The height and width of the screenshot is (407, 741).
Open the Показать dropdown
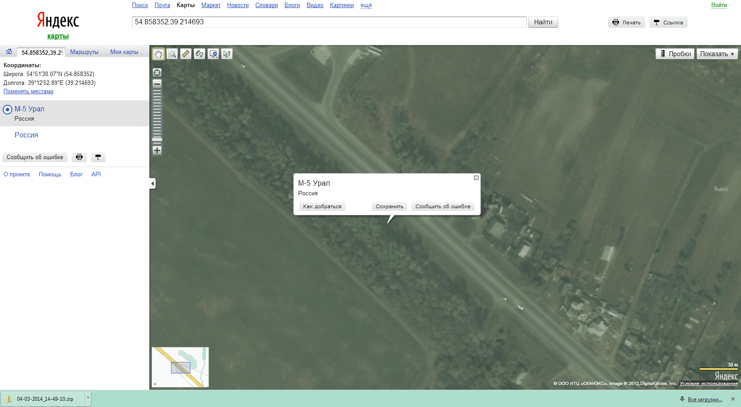(x=717, y=54)
